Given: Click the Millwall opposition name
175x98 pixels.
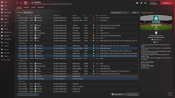Looking at the screenshot, I should pos(39,25).
